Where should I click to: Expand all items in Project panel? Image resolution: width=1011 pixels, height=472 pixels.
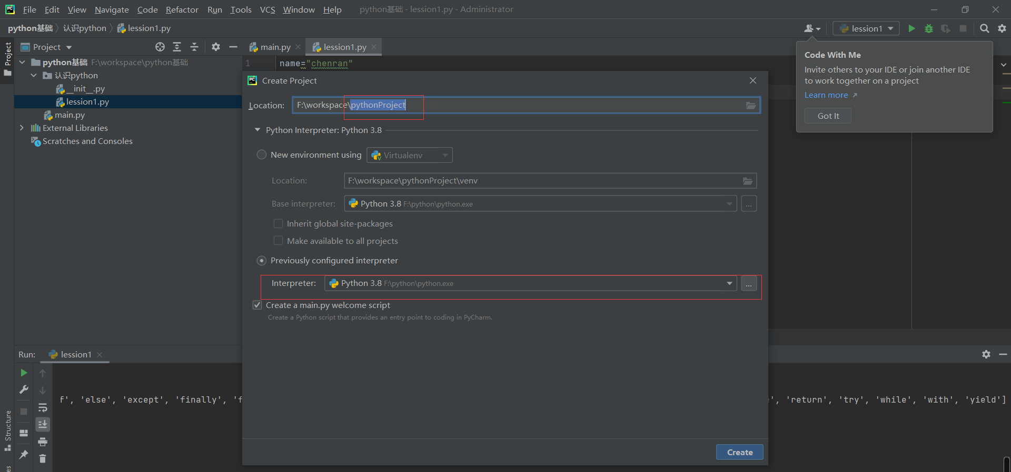[x=177, y=47]
